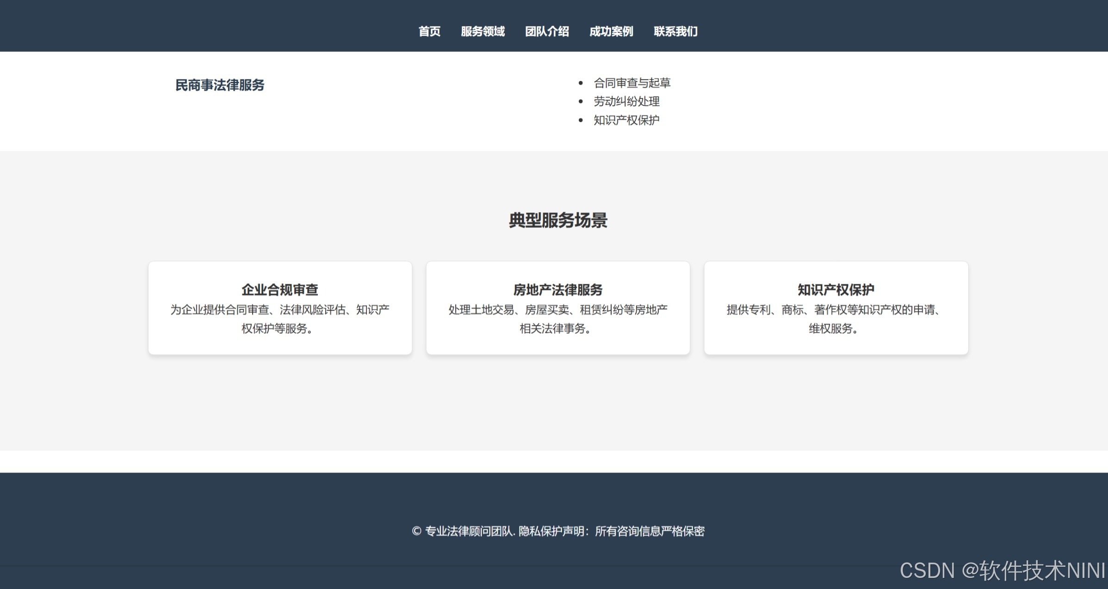This screenshot has height=589, width=1108.
Task: Click the copyright © symbol in footer
Action: click(416, 531)
